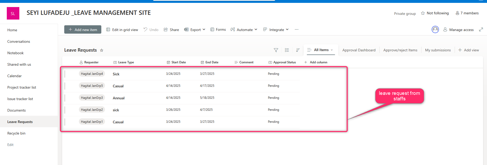Open Manage access

459,30
